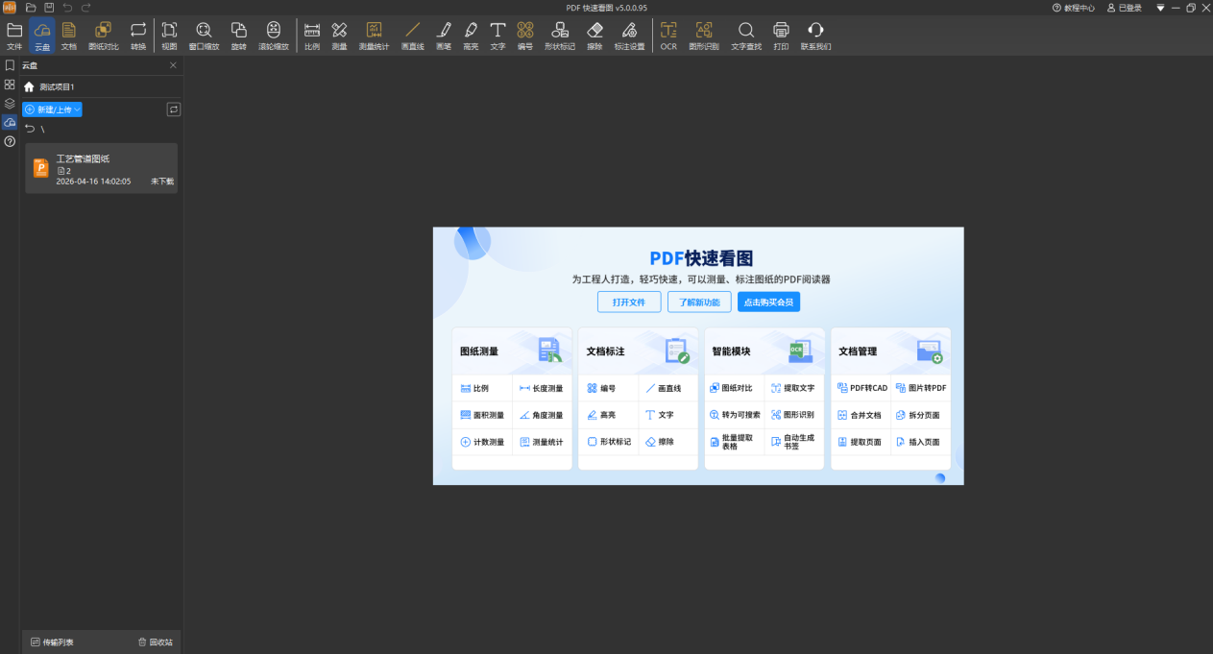Viewport: 1213px width, 654px height.
Task: Open the OCR tool
Action: coord(668,36)
